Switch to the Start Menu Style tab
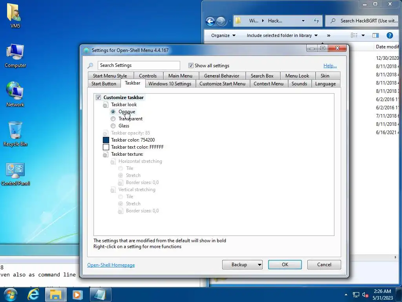 click(110, 76)
